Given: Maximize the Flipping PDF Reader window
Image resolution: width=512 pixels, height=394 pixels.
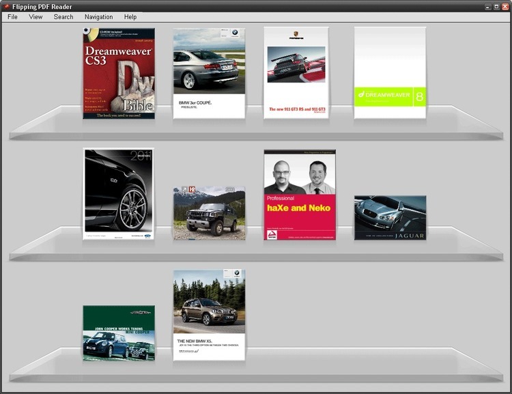Looking at the screenshot, I should pyautogui.click(x=496, y=7).
